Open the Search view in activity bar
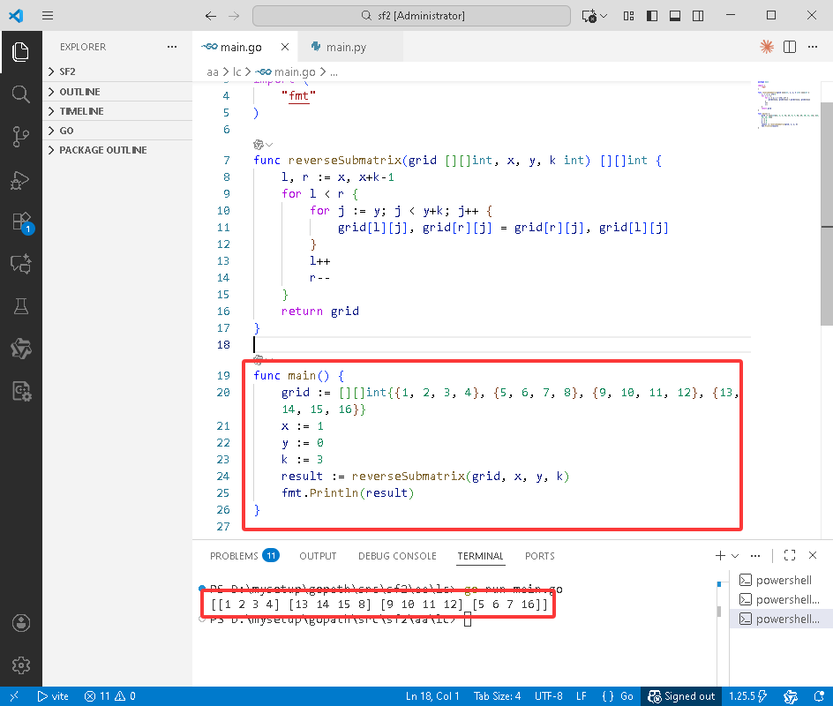 (20, 94)
